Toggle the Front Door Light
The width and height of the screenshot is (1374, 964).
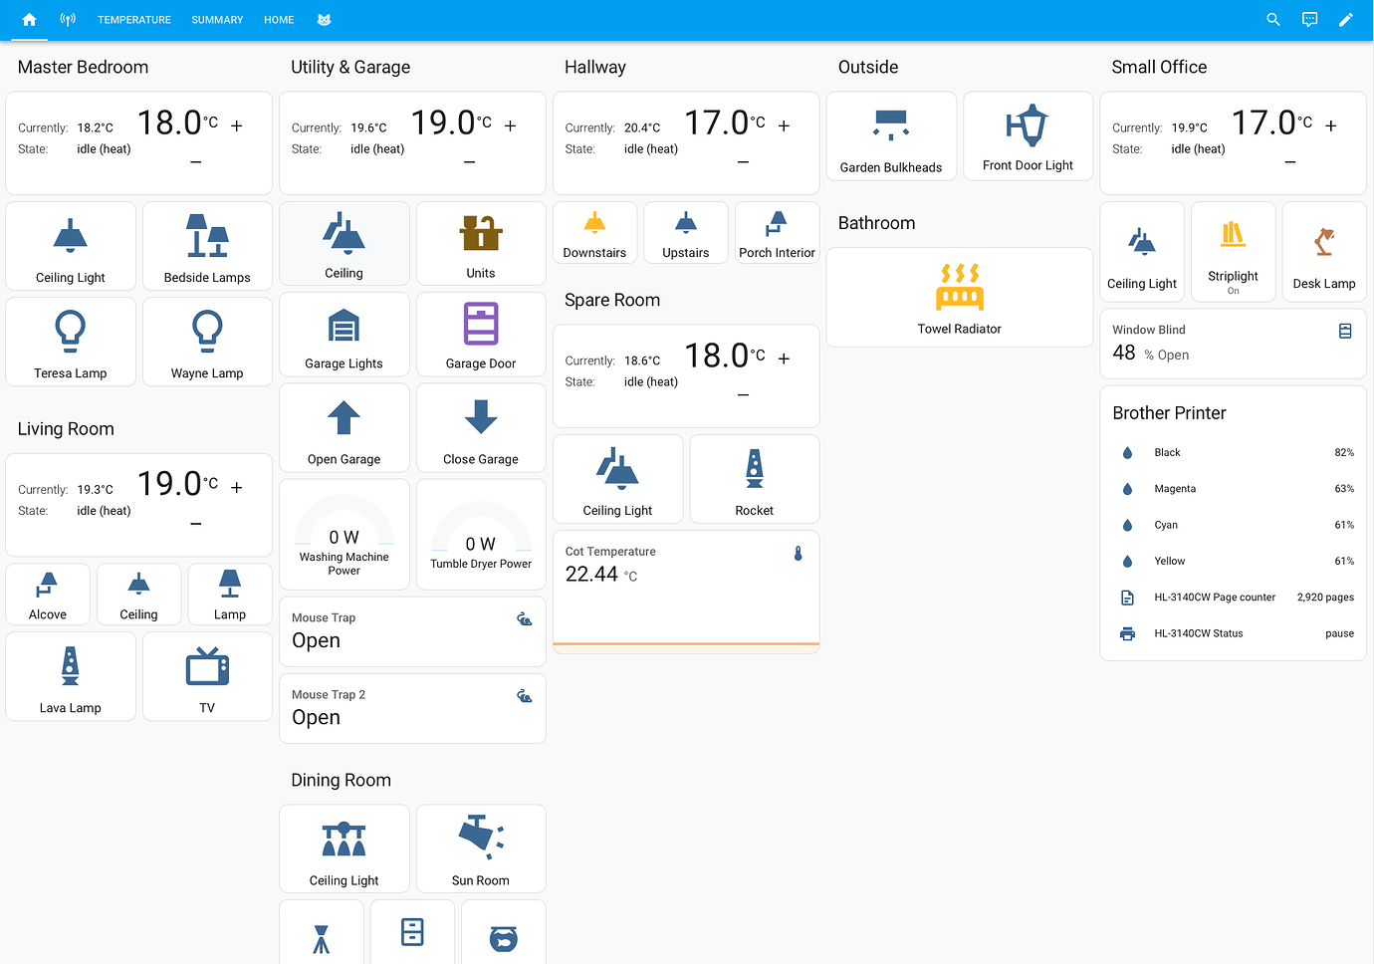click(1029, 136)
